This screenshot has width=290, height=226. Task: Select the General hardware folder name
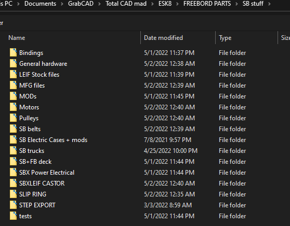coord(43,64)
